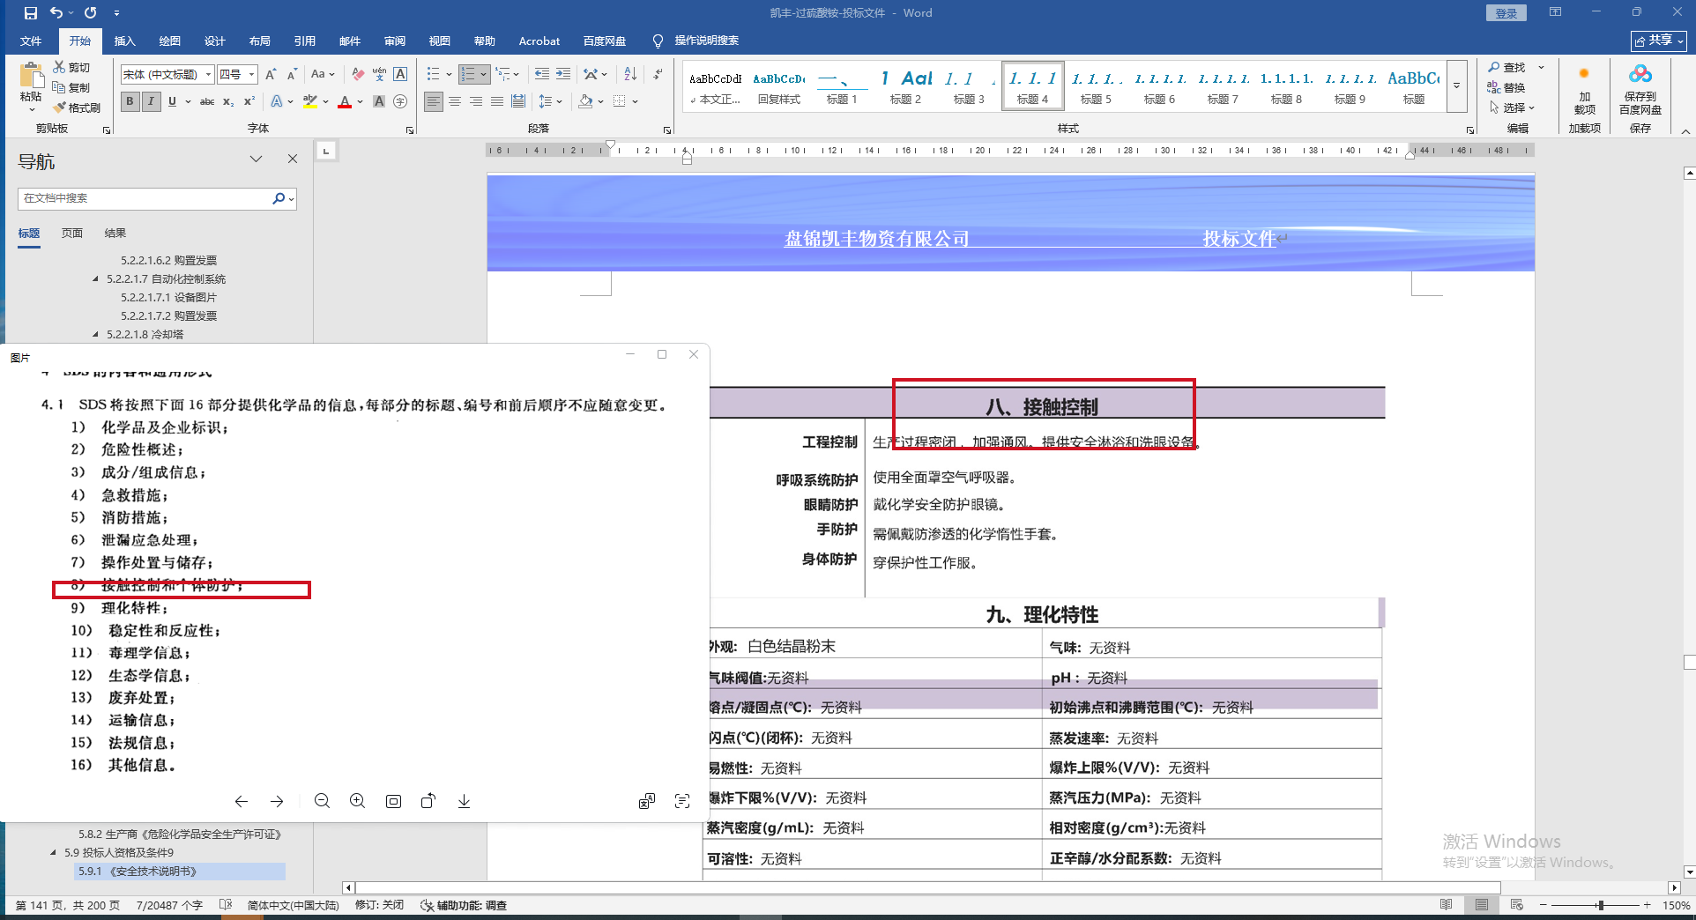Apply the 标题 1 heading style
This screenshot has width=1696, height=920.
(x=841, y=87)
